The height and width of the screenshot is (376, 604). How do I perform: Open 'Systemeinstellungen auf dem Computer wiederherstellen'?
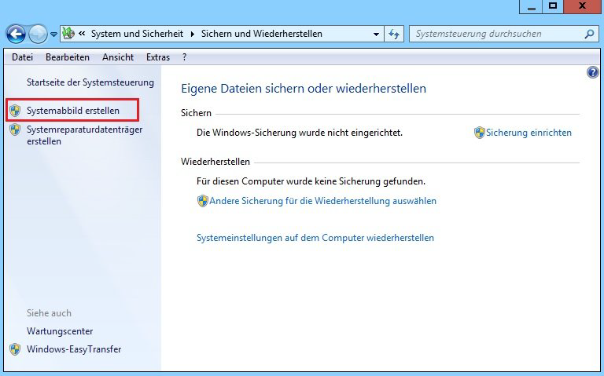(x=315, y=238)
